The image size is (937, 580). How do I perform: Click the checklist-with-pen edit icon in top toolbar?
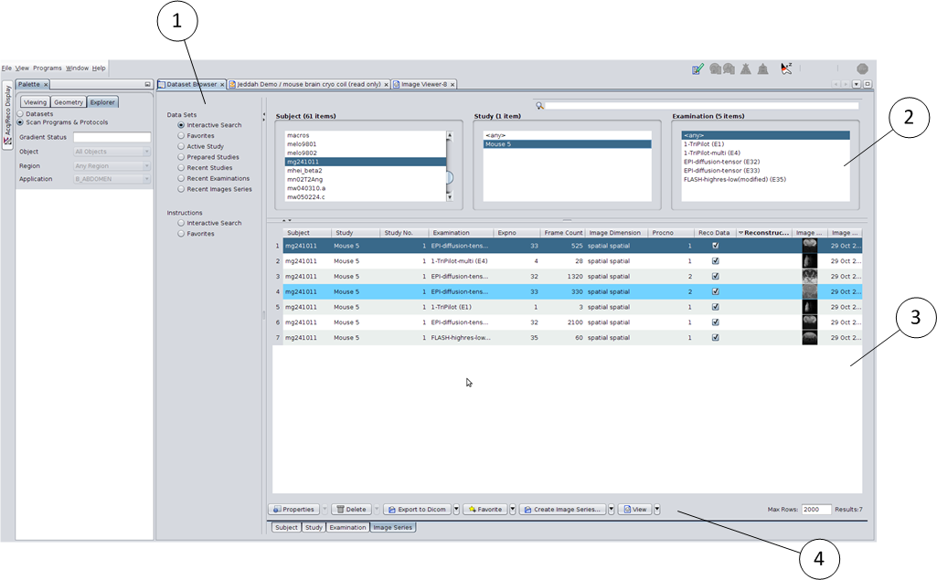click(x=697, y=69)
